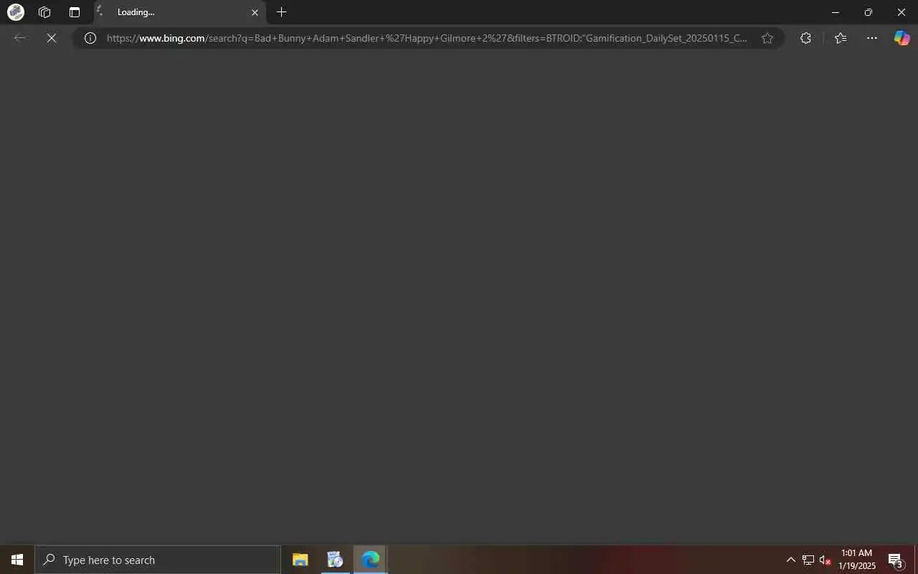Click the Type here to search box
The width and height of the screenshot is (918, 574).
pos(158,560)
